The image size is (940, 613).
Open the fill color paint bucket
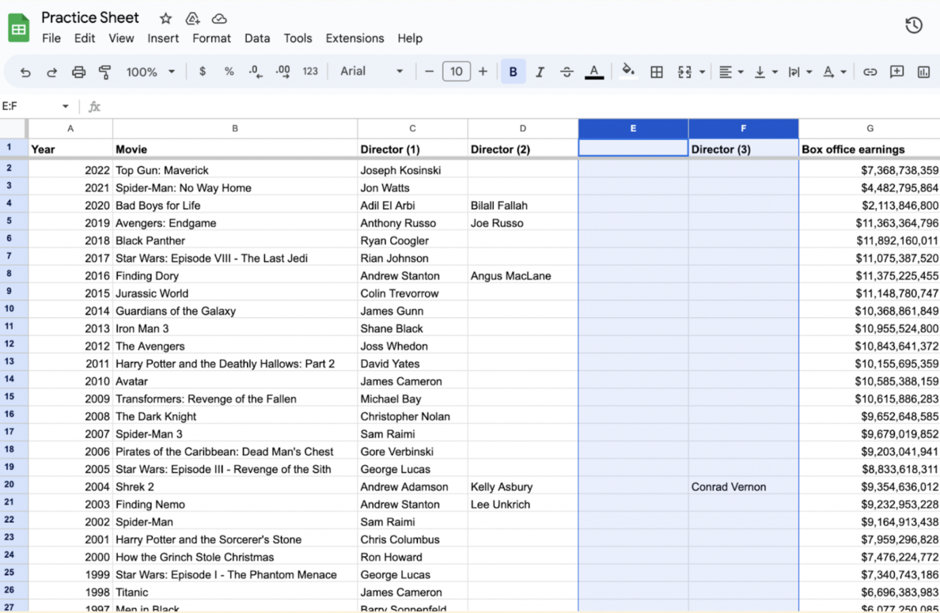click(x=628, y=71)
